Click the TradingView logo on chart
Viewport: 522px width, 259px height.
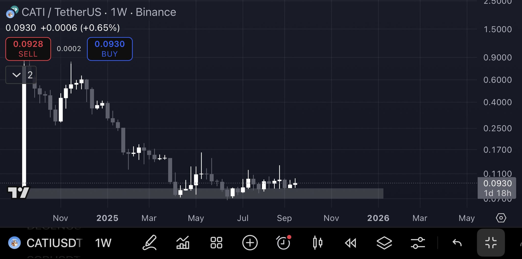point(18,193)
